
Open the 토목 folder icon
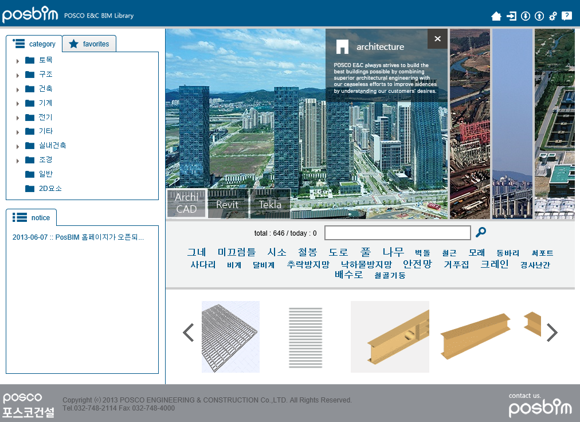point(30,60)
